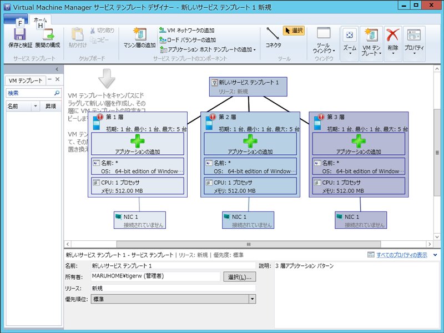Click the canvas scroll up arrow
This screenshot has width=444, height=333.
(437, 69)
